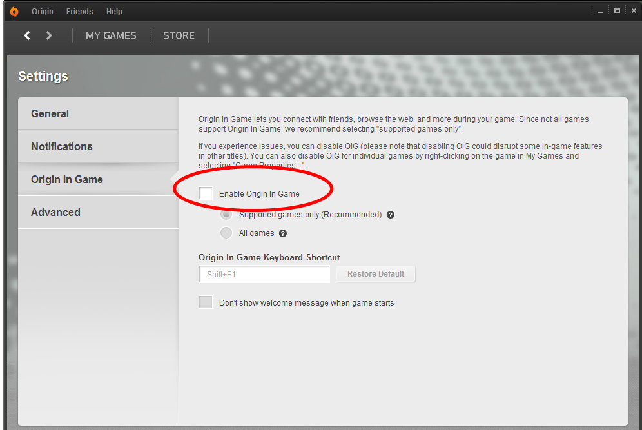Screen dimensions: 642x430
Task: Check Don't show welcome message checkbox
Action: [206, 302]
